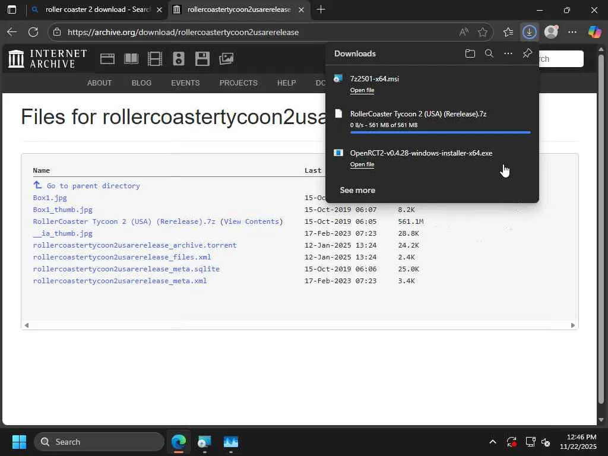Open downloads folder icon in Downloads panel

coord(470,53)
